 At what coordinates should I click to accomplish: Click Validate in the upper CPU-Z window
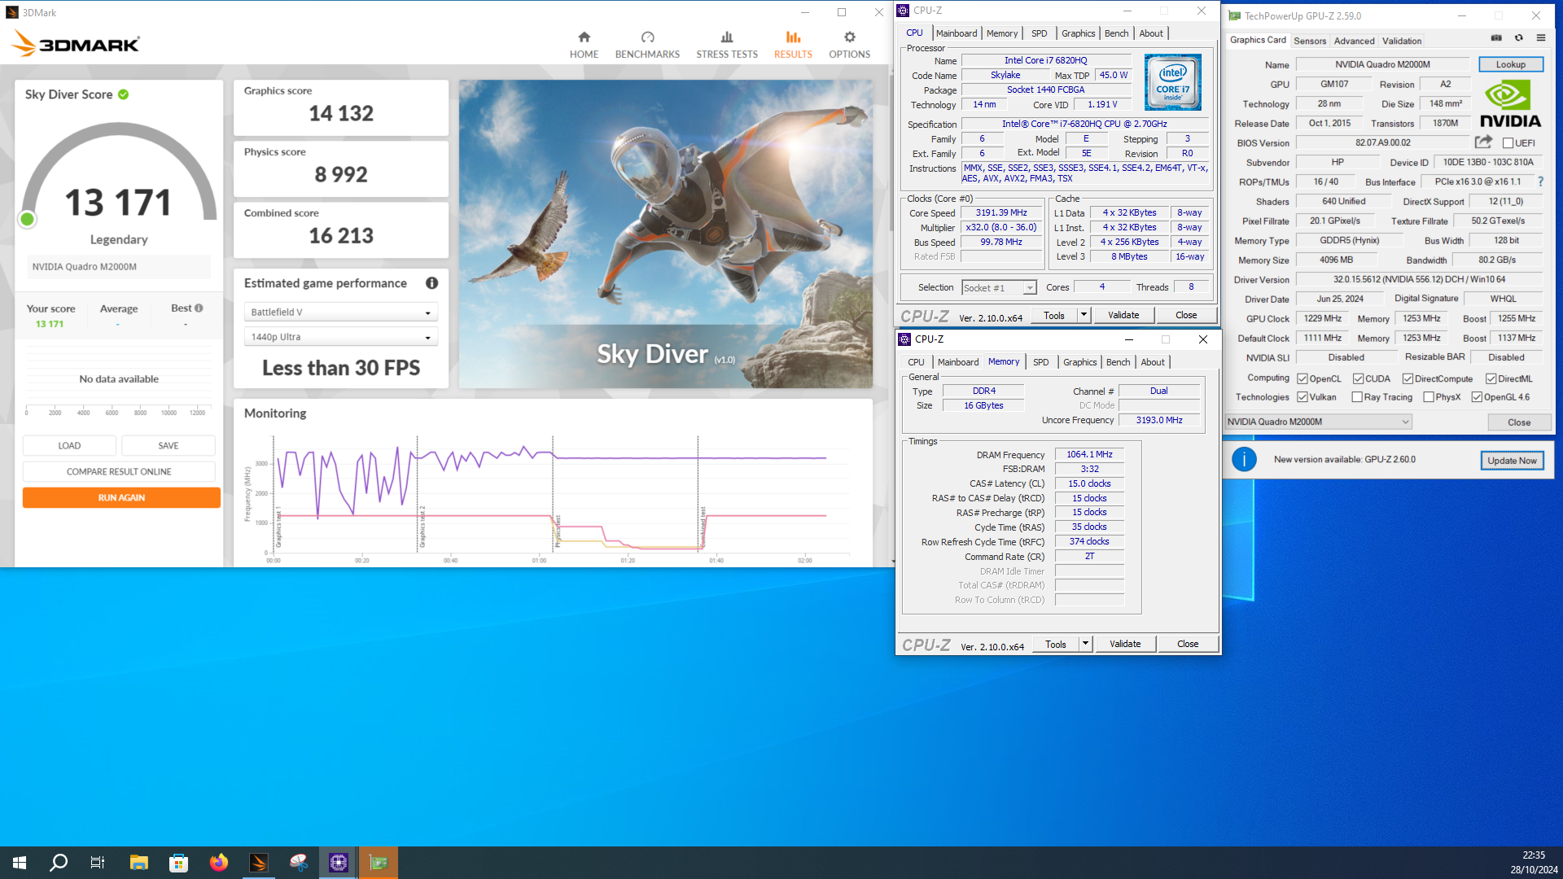[x=1123, y=315]
